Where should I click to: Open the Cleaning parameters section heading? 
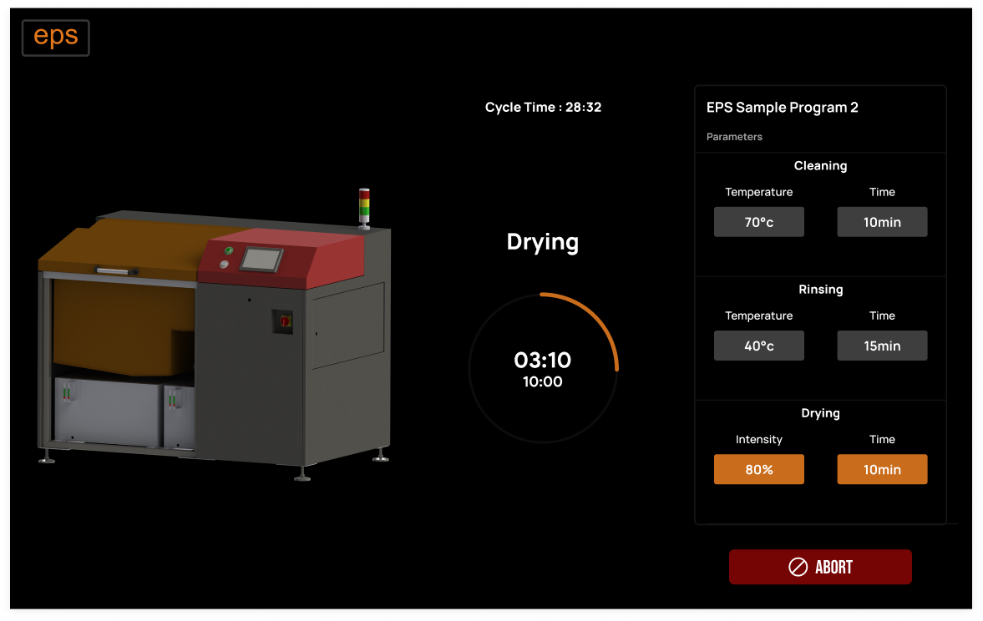pyautogui.click(x=820, y=165)
